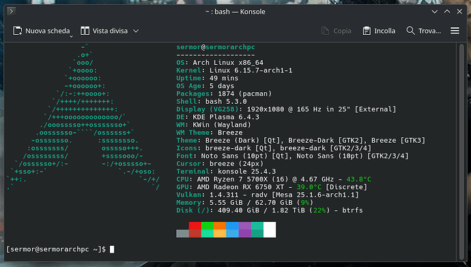Maximize the Konsole window

pyautogui.click(x=447, y=12)
